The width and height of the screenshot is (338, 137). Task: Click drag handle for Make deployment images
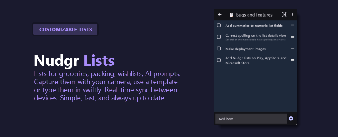pos(293,49)
